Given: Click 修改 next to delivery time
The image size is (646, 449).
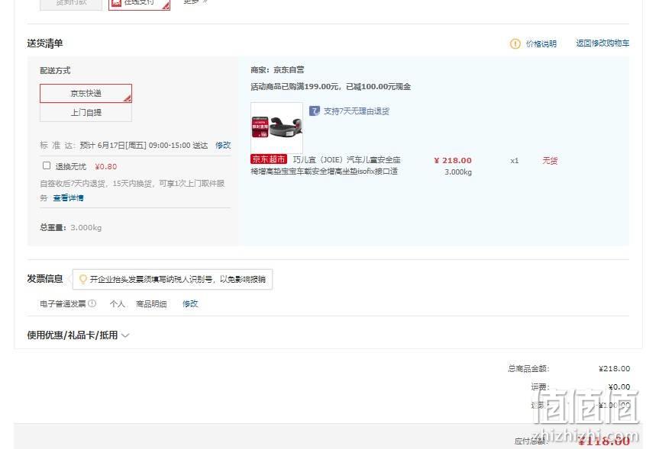Looking at the screenshot, I should 223,145.
